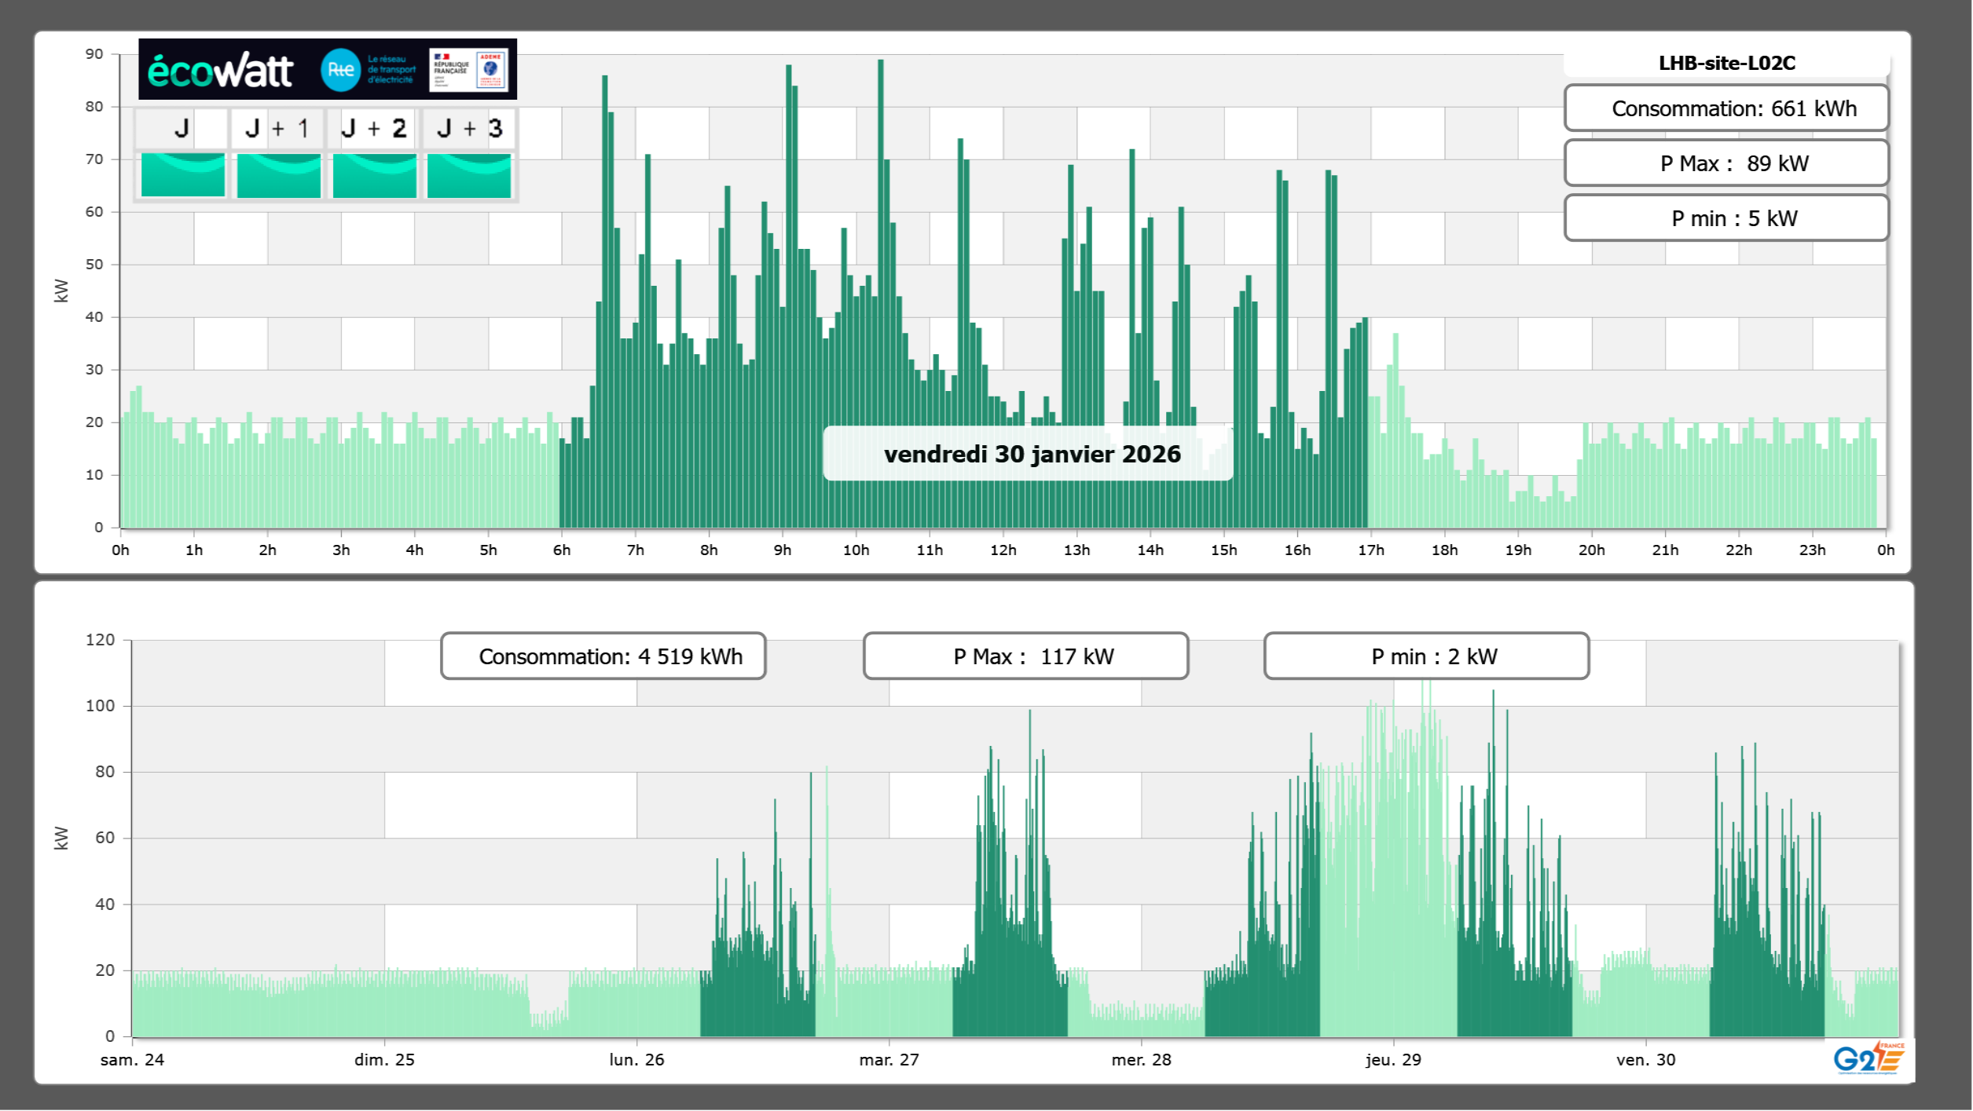Click the P min : 5 kW box
The height and width of the screenshot is (1111, 1973).
[x=1726, y=218]
